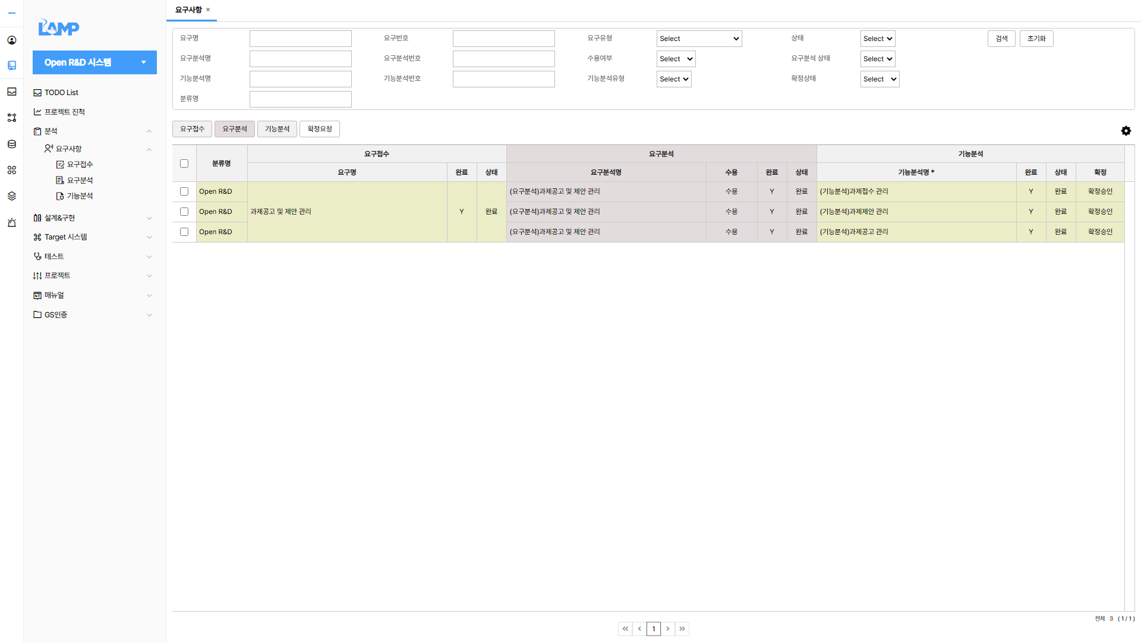The height and width of the screenshot is (642, 1141).
Task: Select the 요구접수 filter tab
Action: click(192, 129)
